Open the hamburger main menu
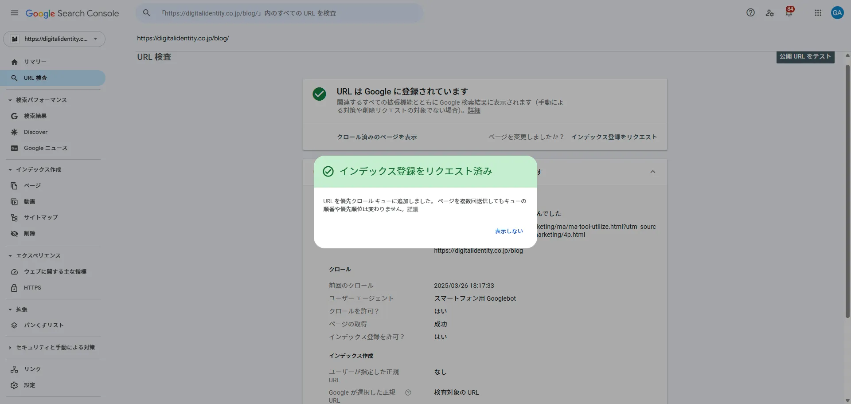This screenshot has height=404, width=851. [15, 13]
